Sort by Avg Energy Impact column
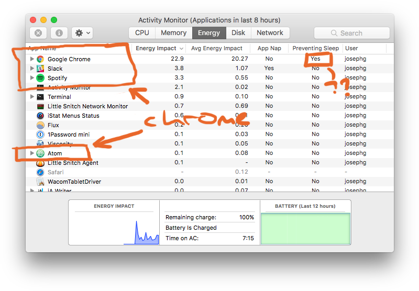Viewport: 419px width, 291px height. coord(217,48)
